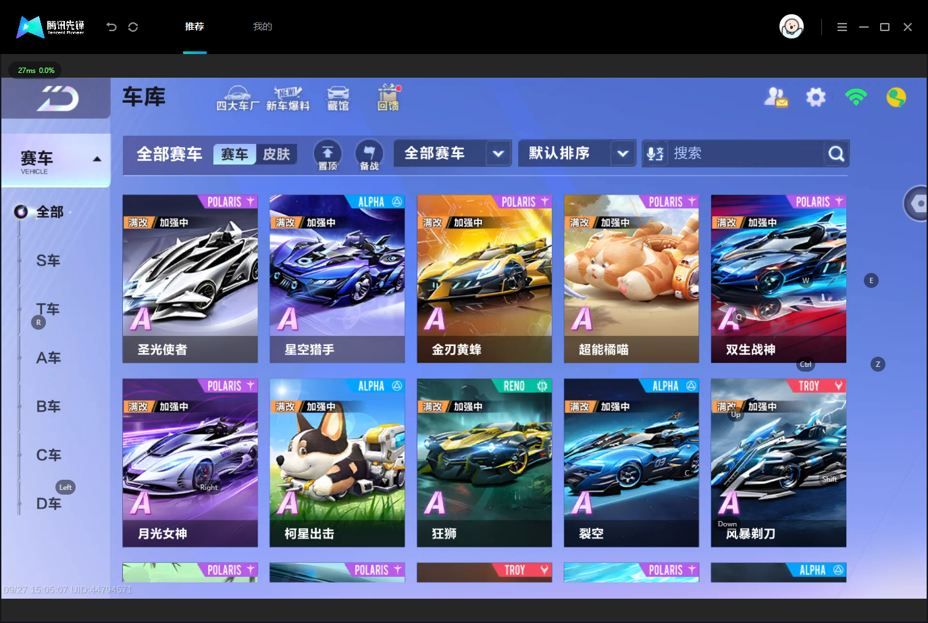
Task: Switch toggle to 赛车
Action: tap(234, 154)
